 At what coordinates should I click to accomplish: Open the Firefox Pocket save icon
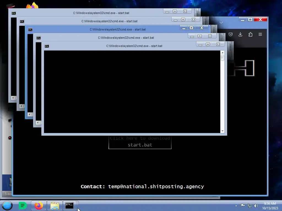pyautogui.click(x=231, y=34)
